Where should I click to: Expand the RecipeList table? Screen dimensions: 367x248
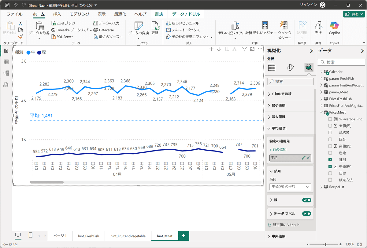click(x=321, y=187)
